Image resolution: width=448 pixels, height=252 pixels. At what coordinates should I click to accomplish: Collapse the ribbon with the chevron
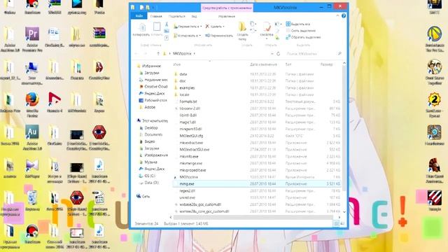tap(337, 16)
